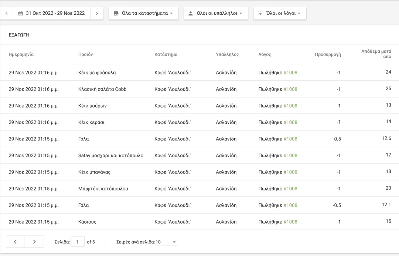Click Προϊόν column header
Viewport: 399px width, 256px height.
(x=85, y=55)
